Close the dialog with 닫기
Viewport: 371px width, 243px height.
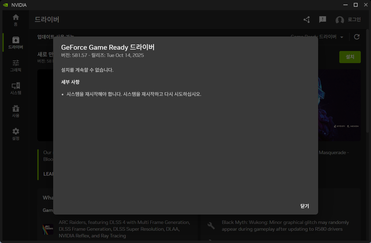pyautogui.click(x=305, y=206)
